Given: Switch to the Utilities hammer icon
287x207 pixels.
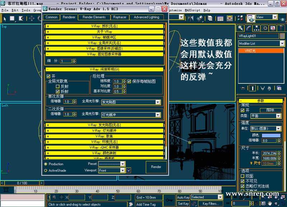Looking at the screenshot, I should (x=281, y=28).
